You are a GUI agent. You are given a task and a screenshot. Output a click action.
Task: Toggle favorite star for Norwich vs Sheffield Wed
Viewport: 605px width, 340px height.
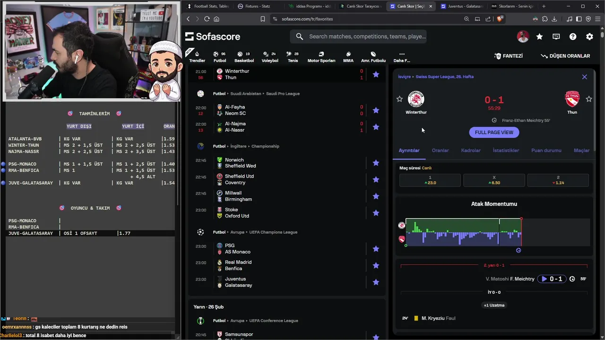point(376,163)
